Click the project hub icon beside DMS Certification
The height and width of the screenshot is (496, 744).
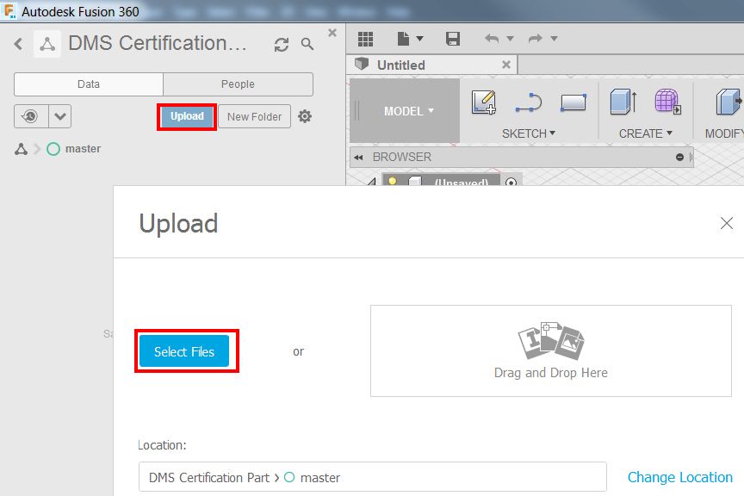(47, 44)
